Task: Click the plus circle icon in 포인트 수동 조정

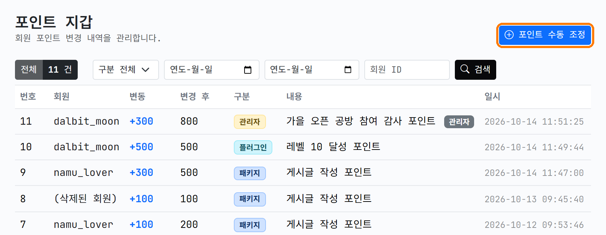Action: click(509, 35)
